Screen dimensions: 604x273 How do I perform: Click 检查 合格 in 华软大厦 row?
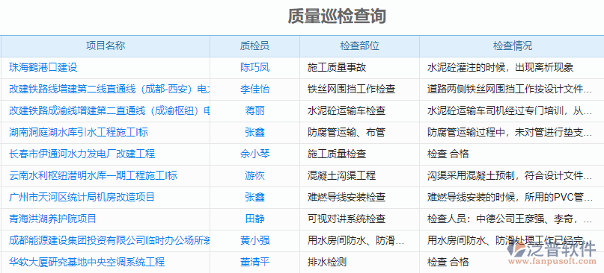click(448, 263)
